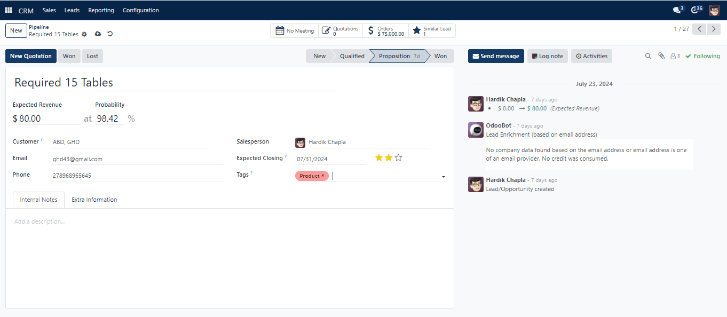Remove the Product tag
Image resolution: width=727 pixels, height=317 pixels.
[x=323, y=176]
